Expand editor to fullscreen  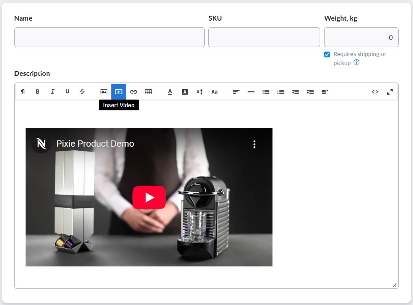[390, 91]
